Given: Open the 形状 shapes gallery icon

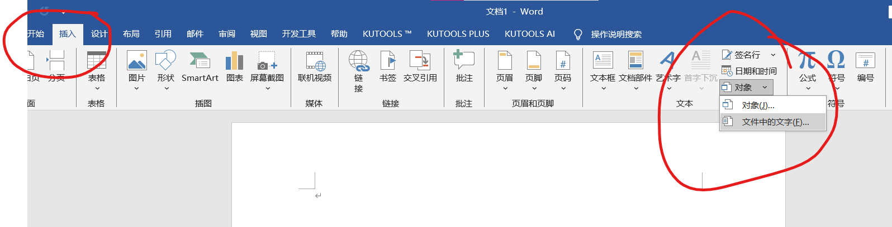Looking at the screenshot, I should point(166,60).
